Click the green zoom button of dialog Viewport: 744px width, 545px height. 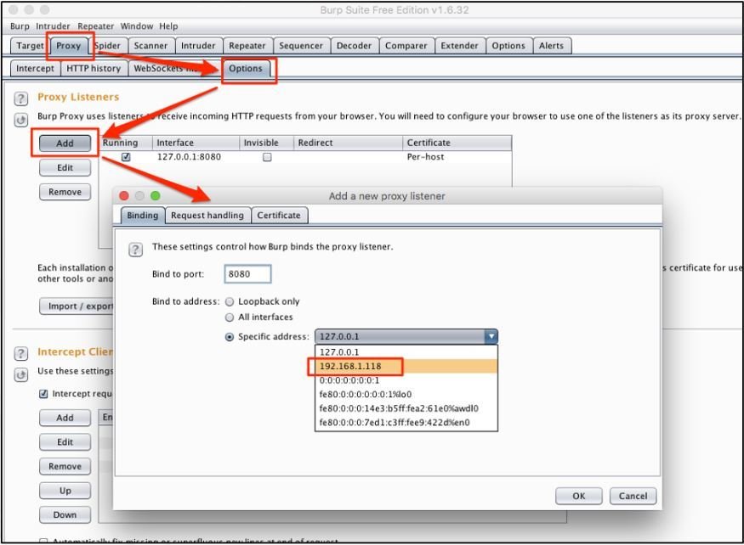click(155, 196)
